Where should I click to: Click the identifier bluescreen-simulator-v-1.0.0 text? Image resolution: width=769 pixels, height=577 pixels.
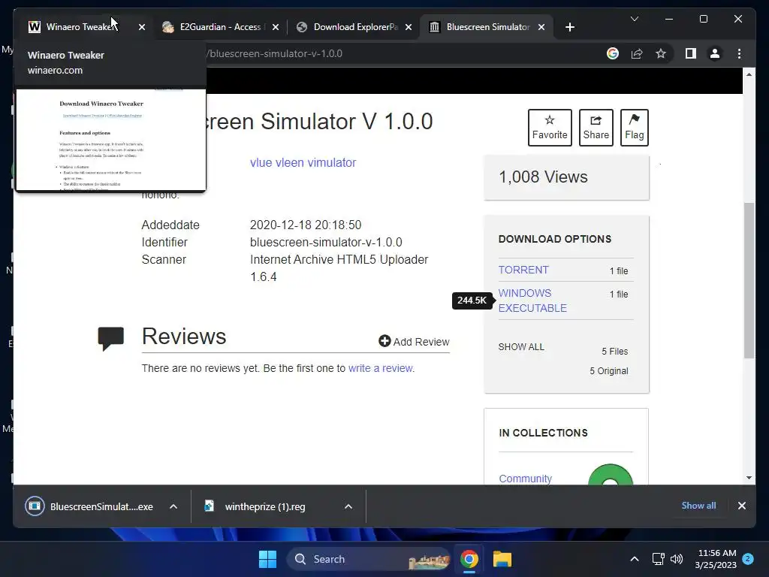click(326, 243)
